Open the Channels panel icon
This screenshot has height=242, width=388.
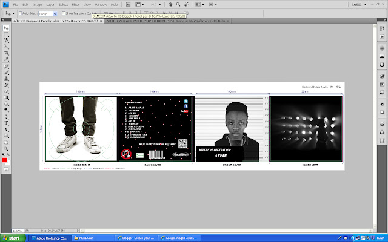[382, 132]
